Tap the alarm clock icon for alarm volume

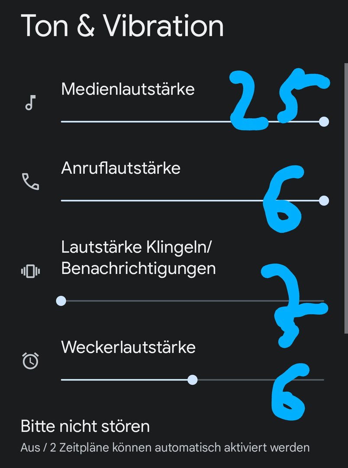(x=30, y=361)
